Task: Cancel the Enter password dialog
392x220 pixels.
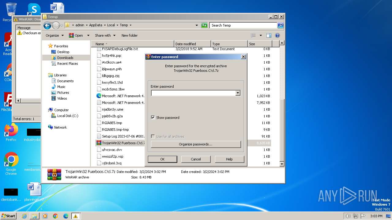Action: 196,159
